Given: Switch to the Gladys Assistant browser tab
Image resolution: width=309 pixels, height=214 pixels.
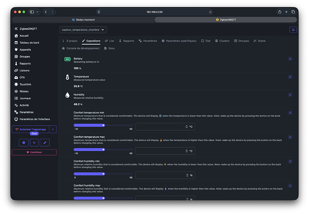Looking at the screenshot, I should (83, 20).
